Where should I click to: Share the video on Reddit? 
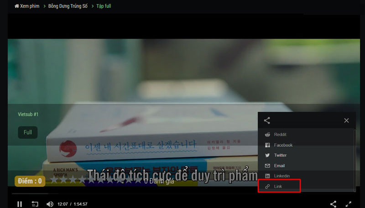(x=280, y=135)
